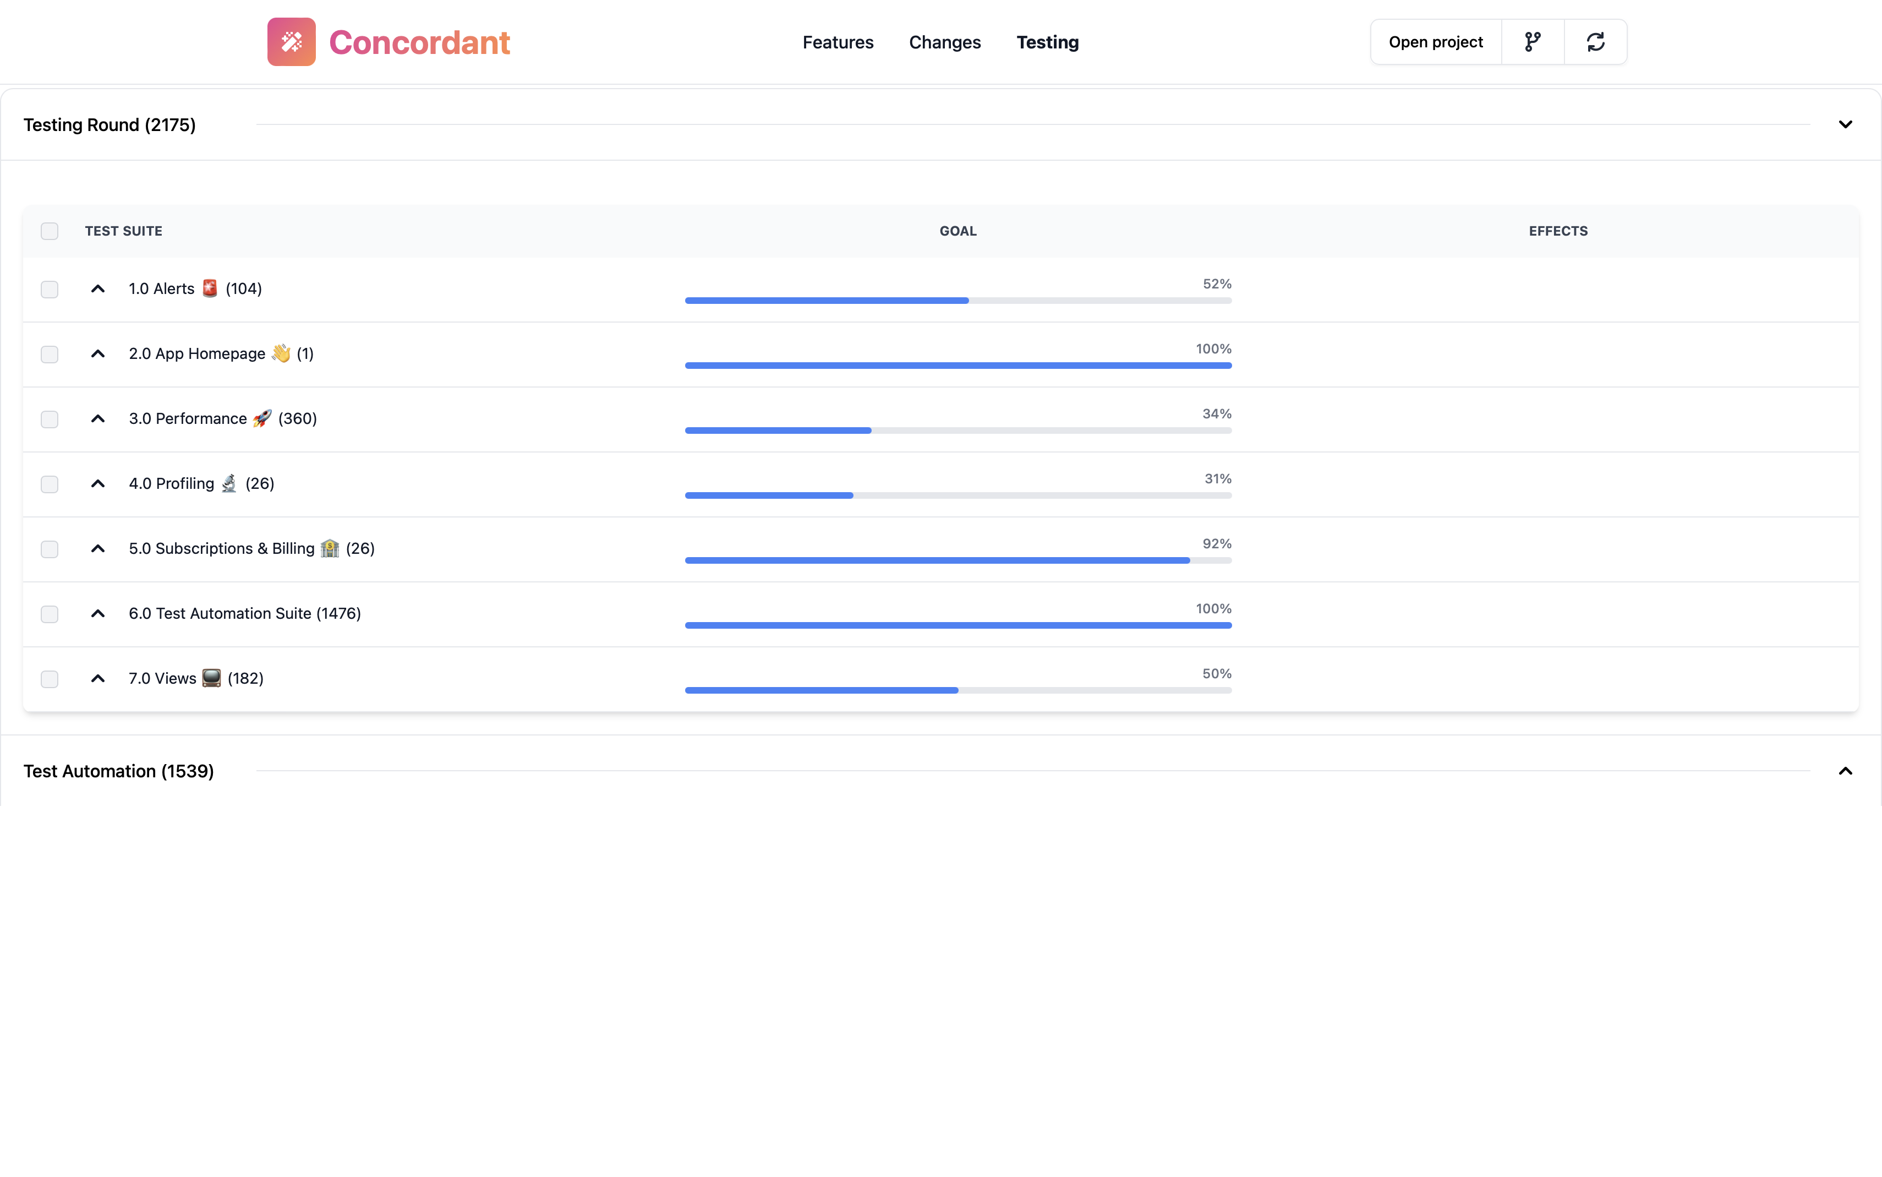Click the Test Automation (1539) heading
This screenshot has height=1177, width=1882.
coord(118,771)
